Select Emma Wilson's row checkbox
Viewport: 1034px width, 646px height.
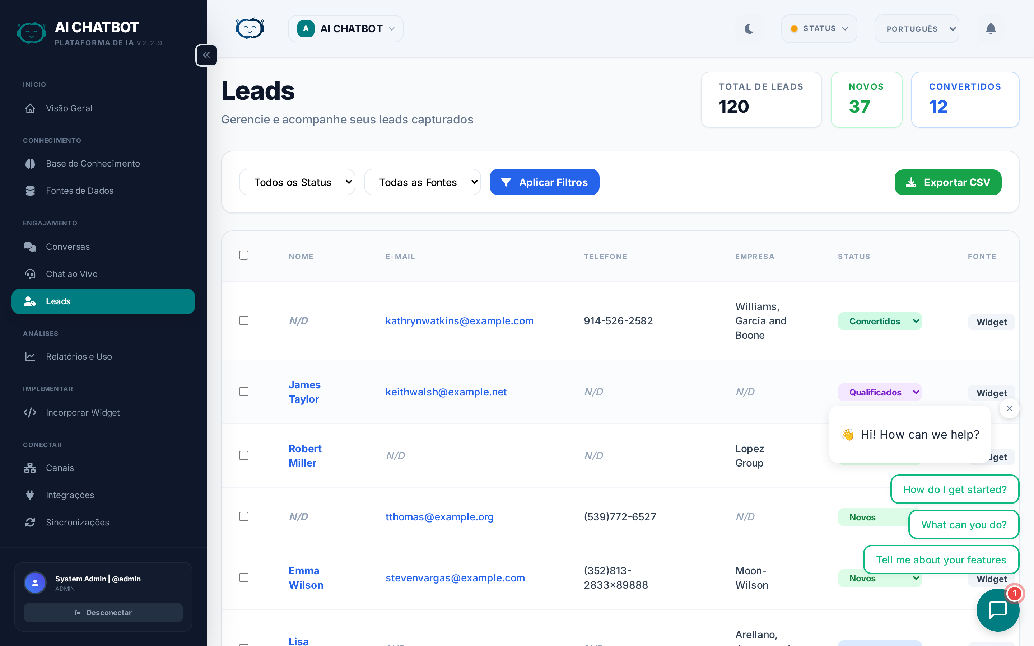(244, 577)
